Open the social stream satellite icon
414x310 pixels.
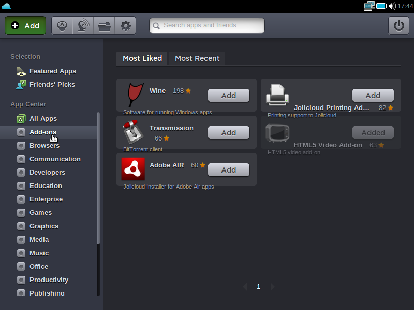point(83,25)
